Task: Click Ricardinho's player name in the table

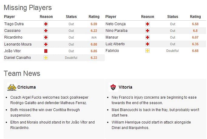Action: (x=13, y=37)
